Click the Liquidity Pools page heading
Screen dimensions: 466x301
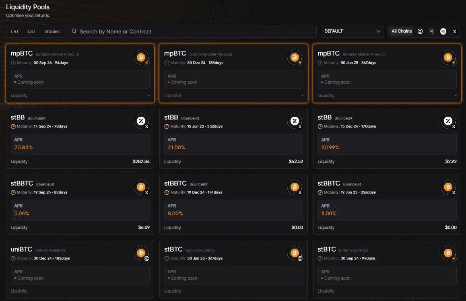[x=28, y=7]
